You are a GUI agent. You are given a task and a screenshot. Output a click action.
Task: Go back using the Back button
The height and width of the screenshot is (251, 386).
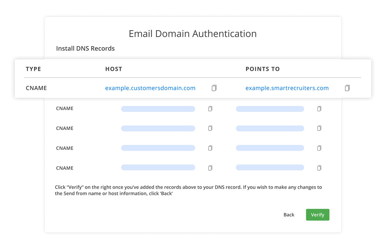tap(289, 215)
